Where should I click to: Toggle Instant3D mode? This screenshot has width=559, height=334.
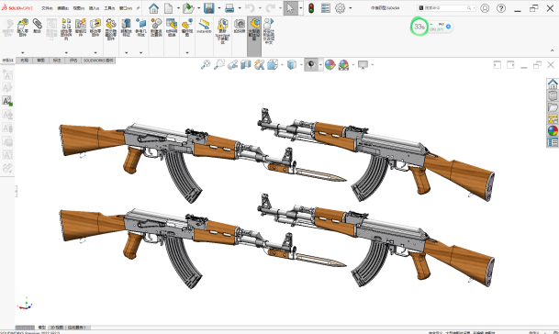205,26
